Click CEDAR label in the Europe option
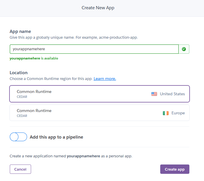204x181 pixels. pos(22,116)
